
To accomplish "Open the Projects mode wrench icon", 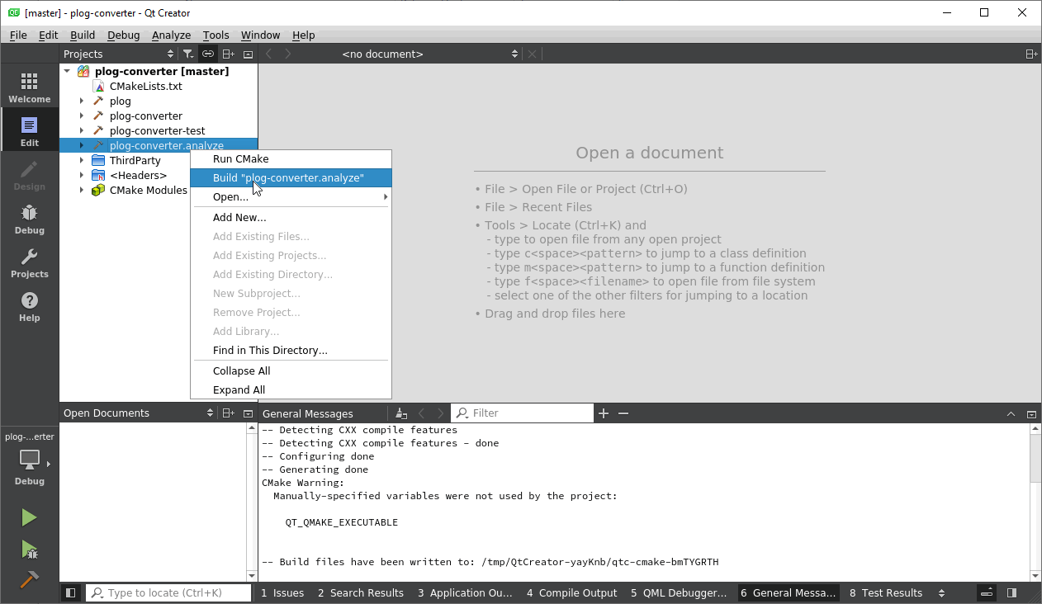I will coord(30,262).
